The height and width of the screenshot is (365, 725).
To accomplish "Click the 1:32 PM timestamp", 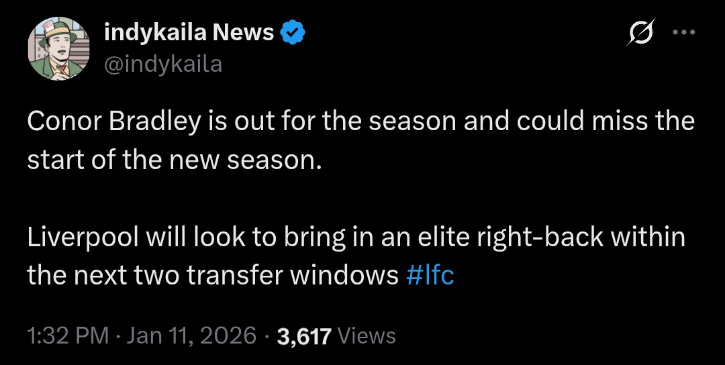I will [68, 335].
